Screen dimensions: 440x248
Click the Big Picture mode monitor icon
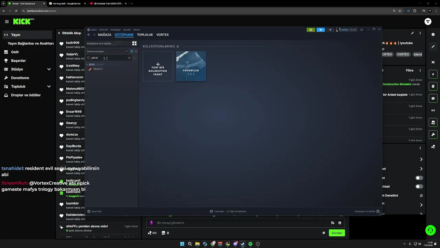362,30
